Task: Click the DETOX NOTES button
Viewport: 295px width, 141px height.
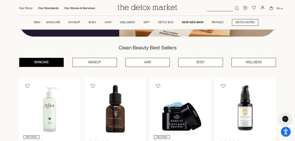Action: click(x=245, y=22)
